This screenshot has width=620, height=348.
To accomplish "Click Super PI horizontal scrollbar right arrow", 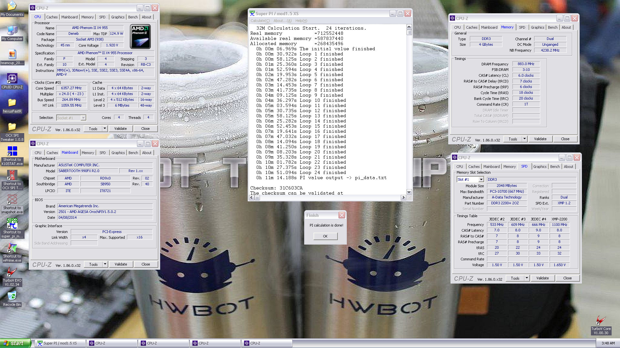I will pyautogui.click(x=403, y=198).
